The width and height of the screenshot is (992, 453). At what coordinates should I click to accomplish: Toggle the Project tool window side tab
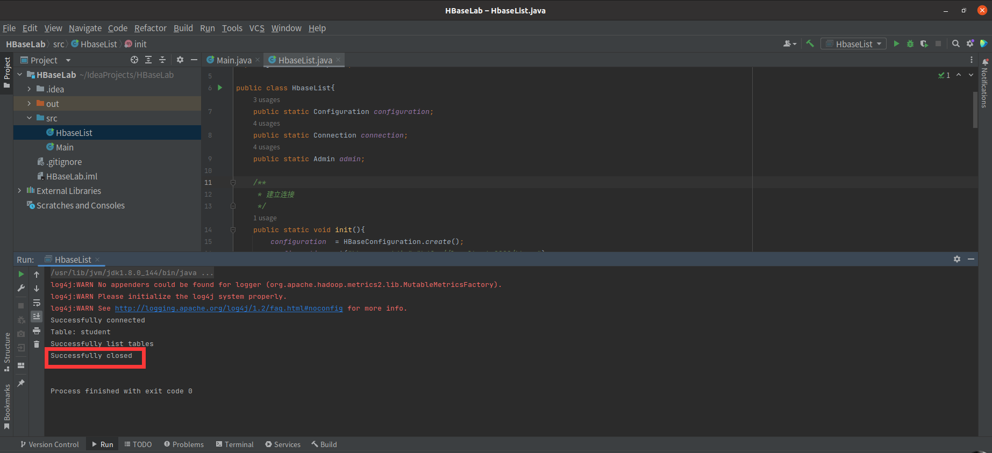pyautogui.click(x=7, y=73)
